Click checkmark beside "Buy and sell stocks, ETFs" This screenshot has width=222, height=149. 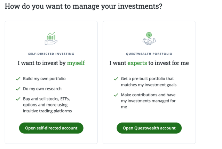point(18,99)
